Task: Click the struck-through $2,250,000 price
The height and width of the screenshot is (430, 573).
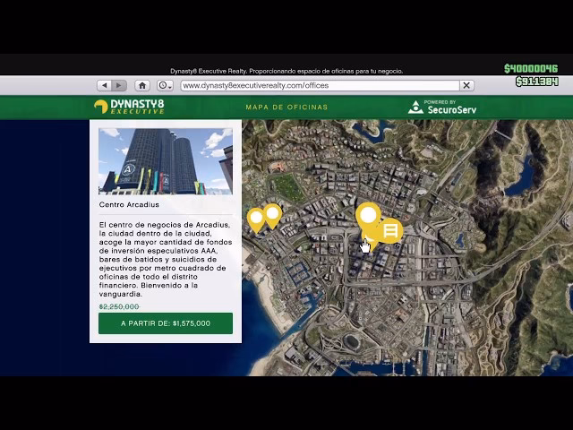Action: pos(119,306)
